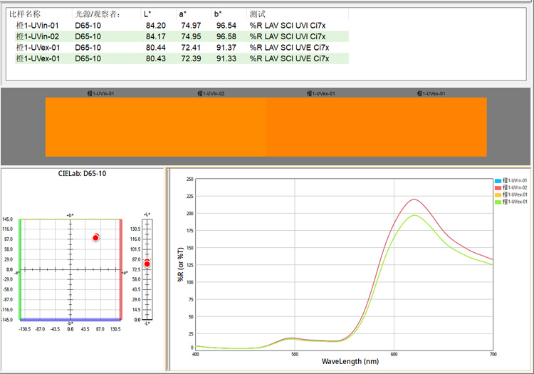Click the red legend icon for 橙1-UVin-02
Image resolution: width=534 pixels, height=374 pixels.
(497, 188)
